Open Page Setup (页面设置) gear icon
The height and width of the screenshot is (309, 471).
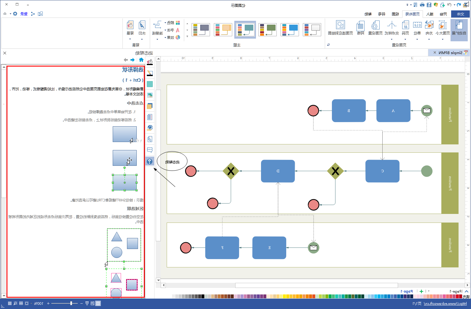tap(375, 25)
